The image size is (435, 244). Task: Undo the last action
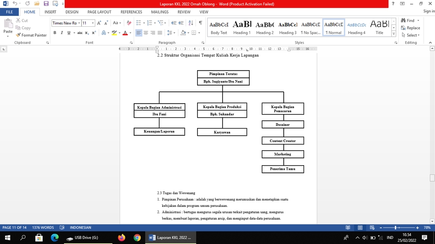(15, 4)
